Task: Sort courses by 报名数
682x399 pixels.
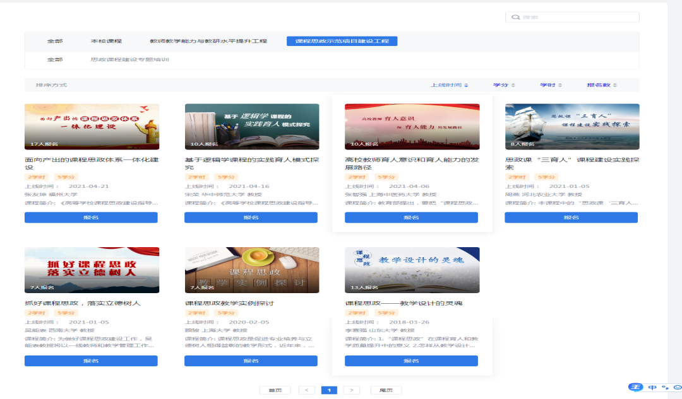Action: (601, 85)
